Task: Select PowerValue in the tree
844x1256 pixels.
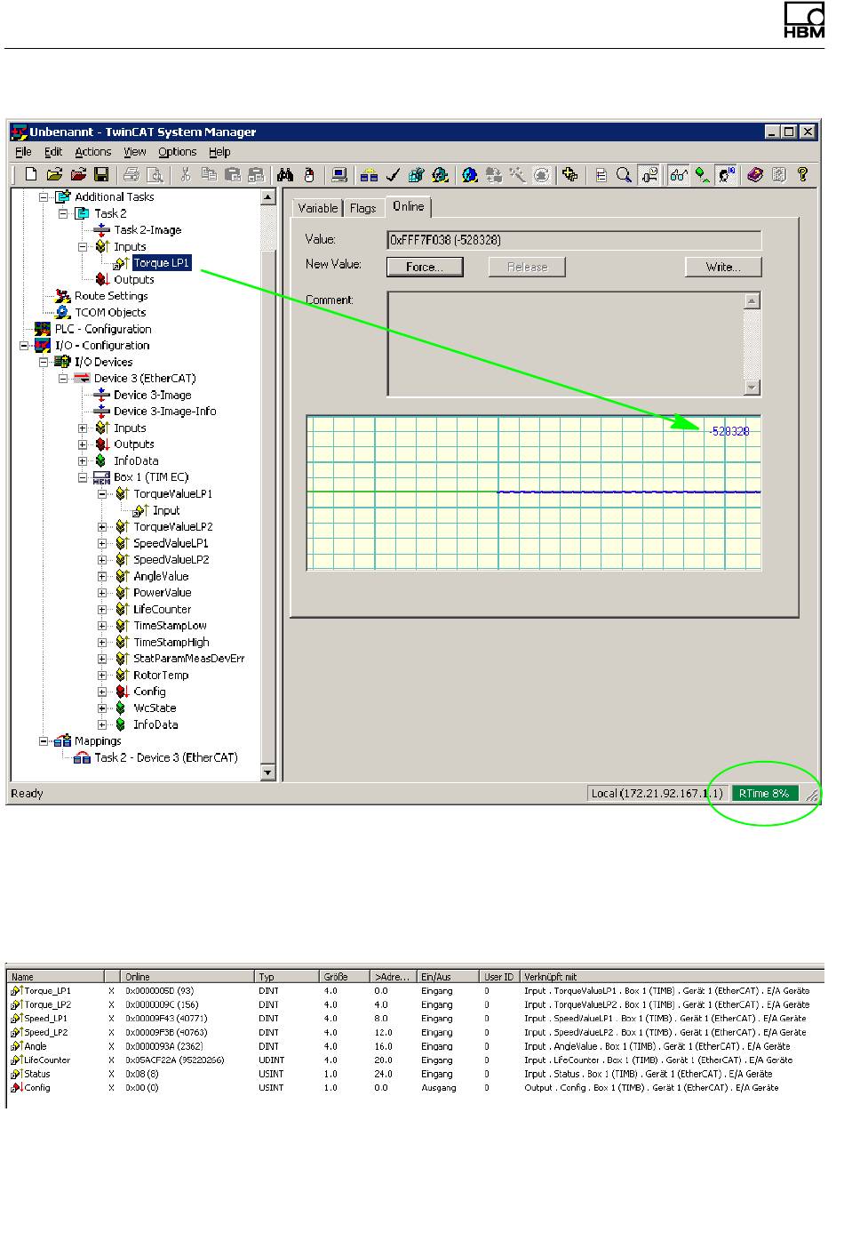Action: 163,593
